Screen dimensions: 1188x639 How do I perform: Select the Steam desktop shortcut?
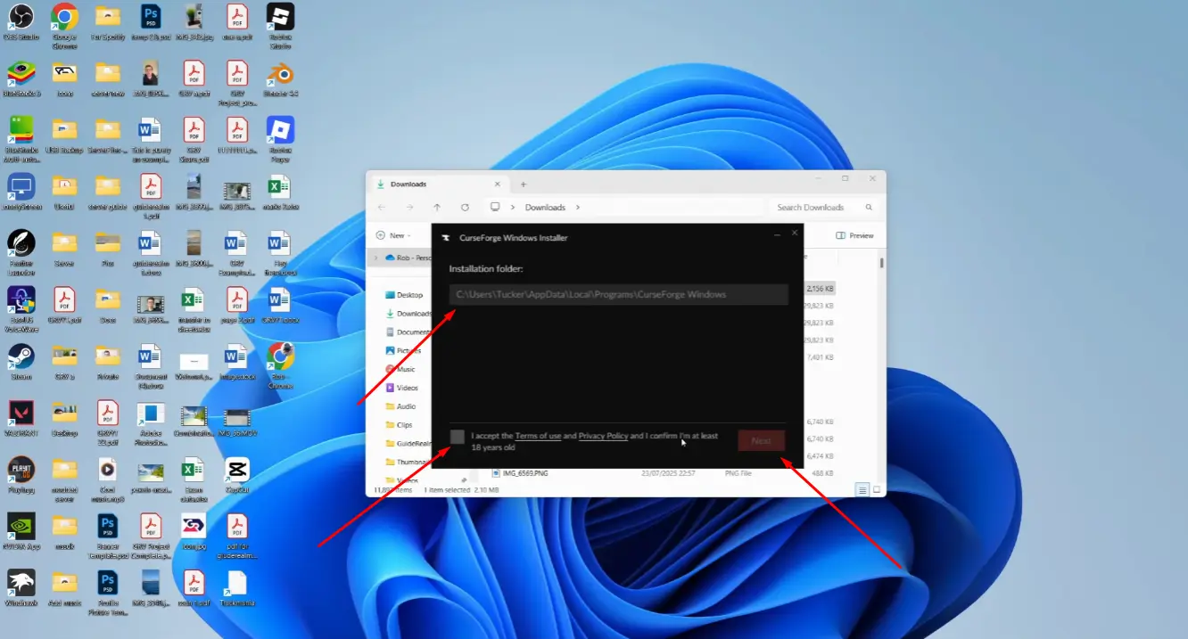[21, 362]
